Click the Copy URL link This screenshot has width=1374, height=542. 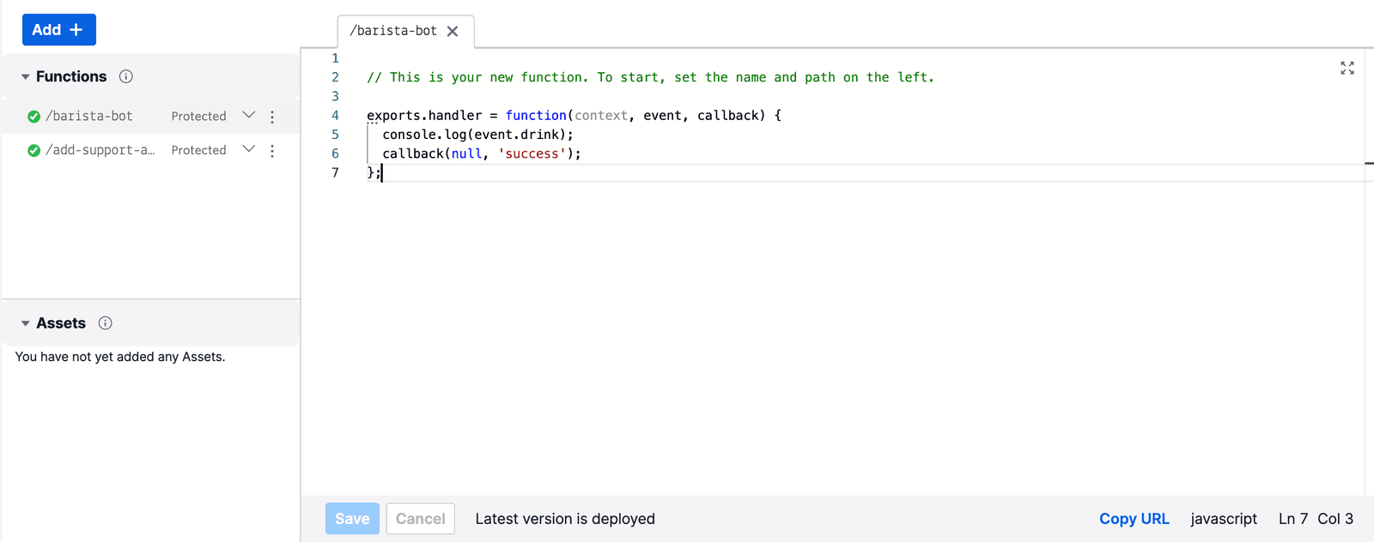tap(1134, 519)
